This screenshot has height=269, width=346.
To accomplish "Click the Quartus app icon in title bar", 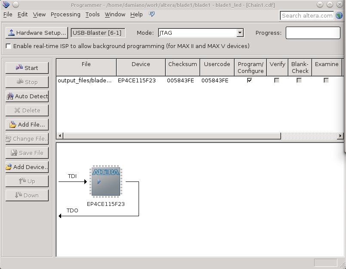I will coord(6,4).
